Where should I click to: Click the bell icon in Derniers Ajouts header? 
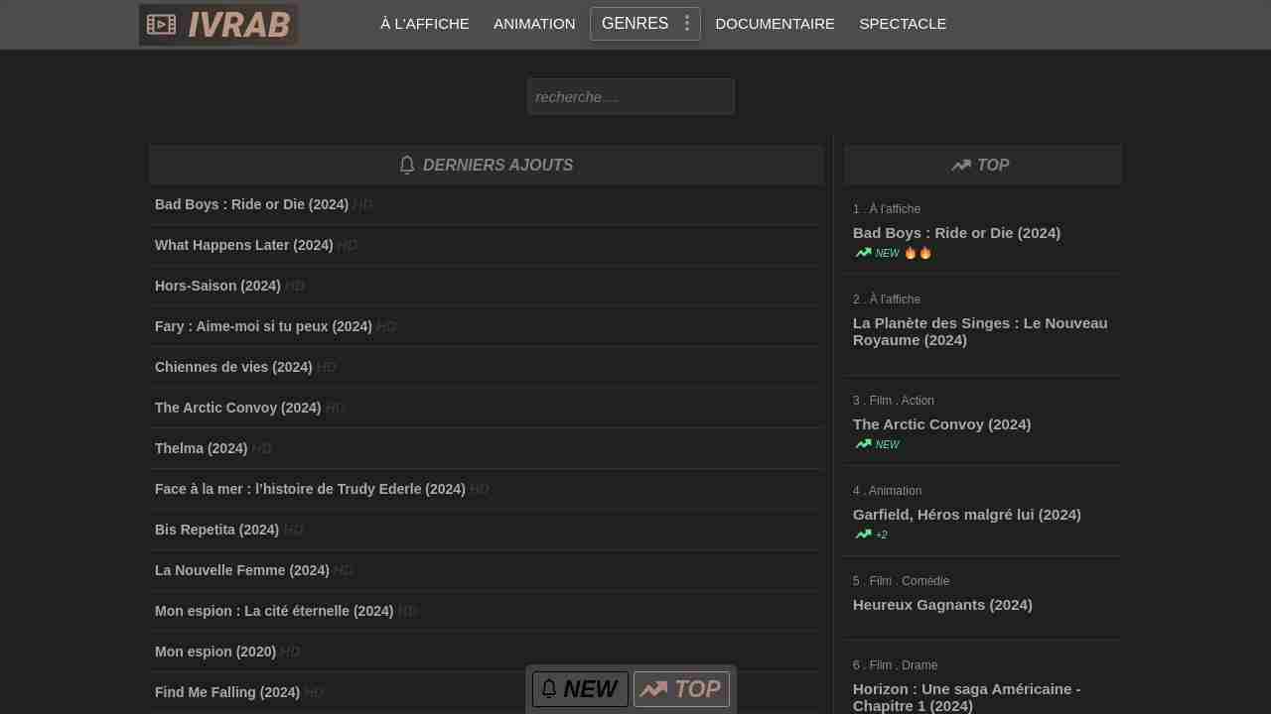click(407, 166)
